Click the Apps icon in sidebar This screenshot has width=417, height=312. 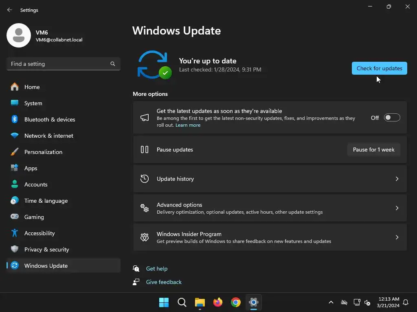[15, 168]
